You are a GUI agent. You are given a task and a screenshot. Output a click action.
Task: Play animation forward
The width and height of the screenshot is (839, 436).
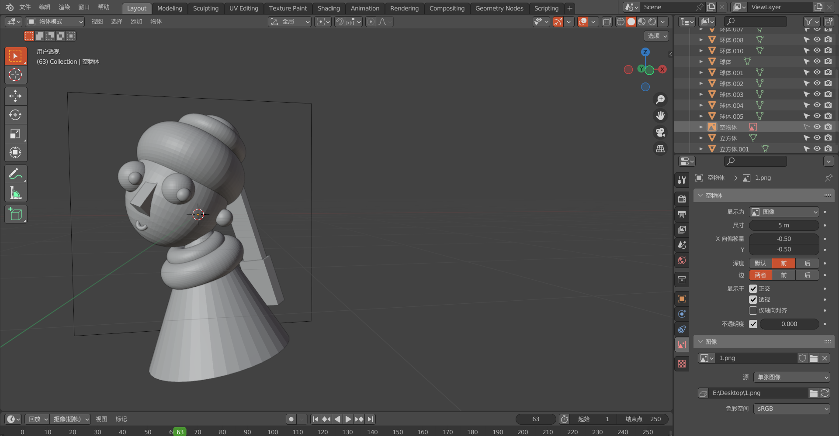(x=348, y=419)
